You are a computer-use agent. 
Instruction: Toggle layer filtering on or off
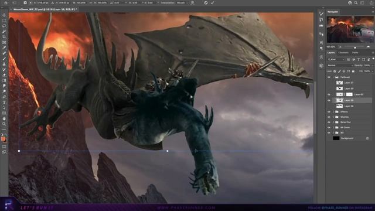click(x=373, y=59)
